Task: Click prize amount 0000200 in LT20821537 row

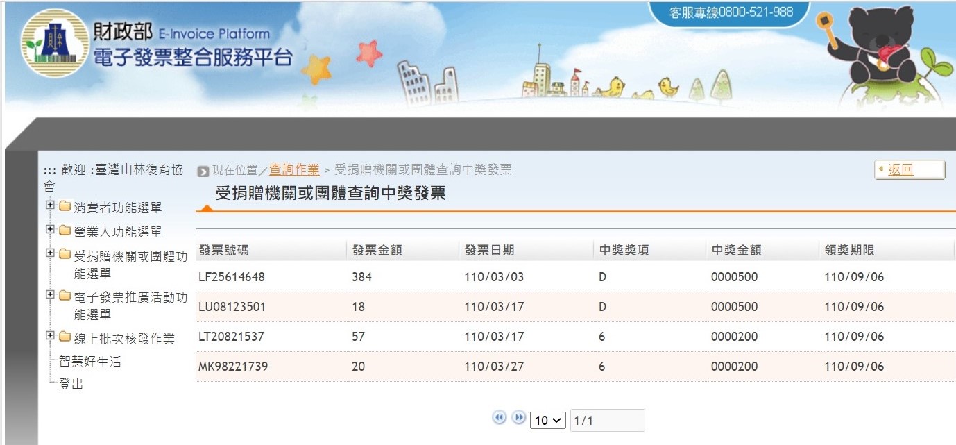Action: click(734, 337)
